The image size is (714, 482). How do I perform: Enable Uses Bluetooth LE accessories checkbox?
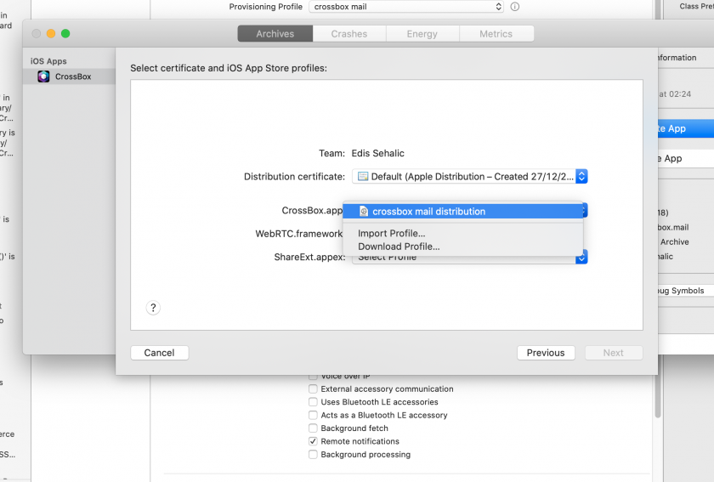click(313, 402)
